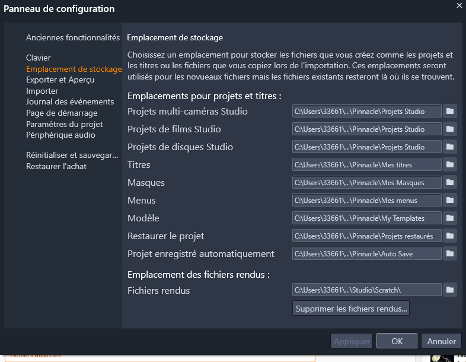Browse folder for Projets de films Studio
This screenshot has width=466, height=362.
click(x=449, y=129)
